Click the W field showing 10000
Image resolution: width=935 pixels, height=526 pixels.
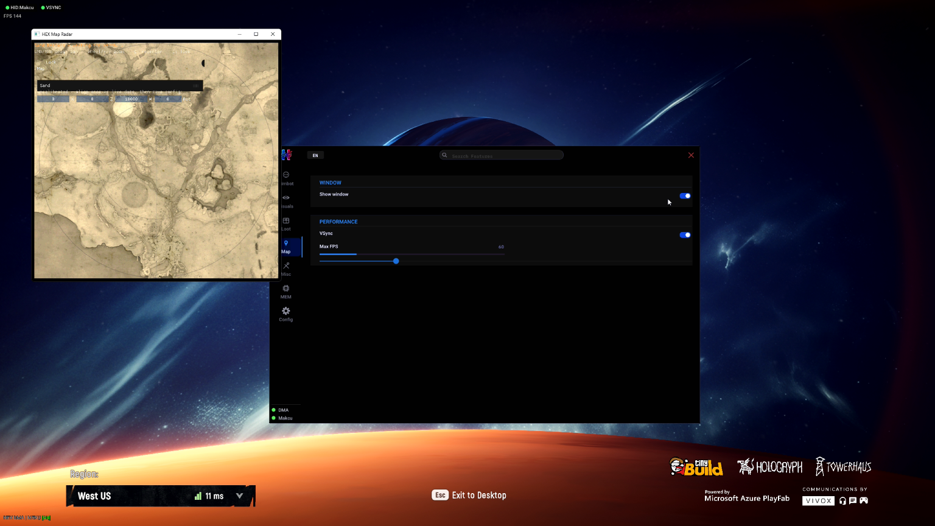[x=131, y=99]
